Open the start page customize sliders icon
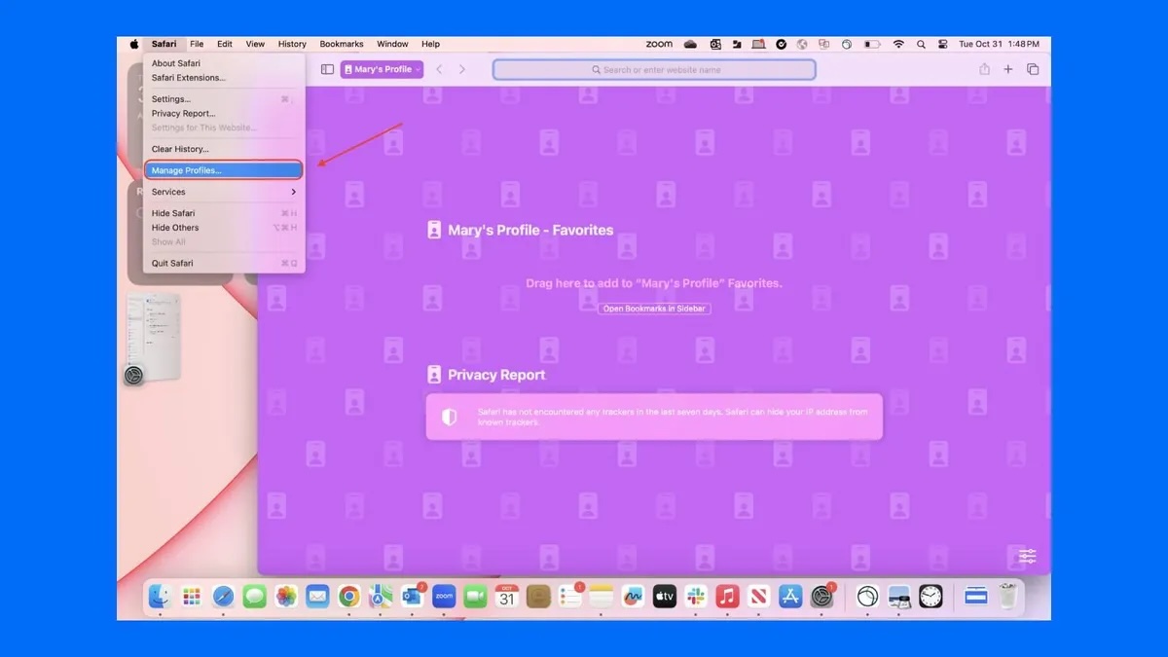Screen dimensions: 1168x657 [x=1028, y=556]
